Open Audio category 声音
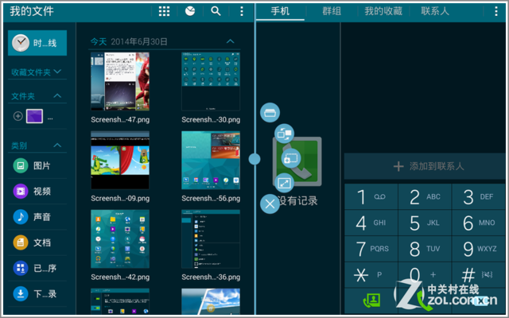 pyautogui.click(x=37, y=217)
